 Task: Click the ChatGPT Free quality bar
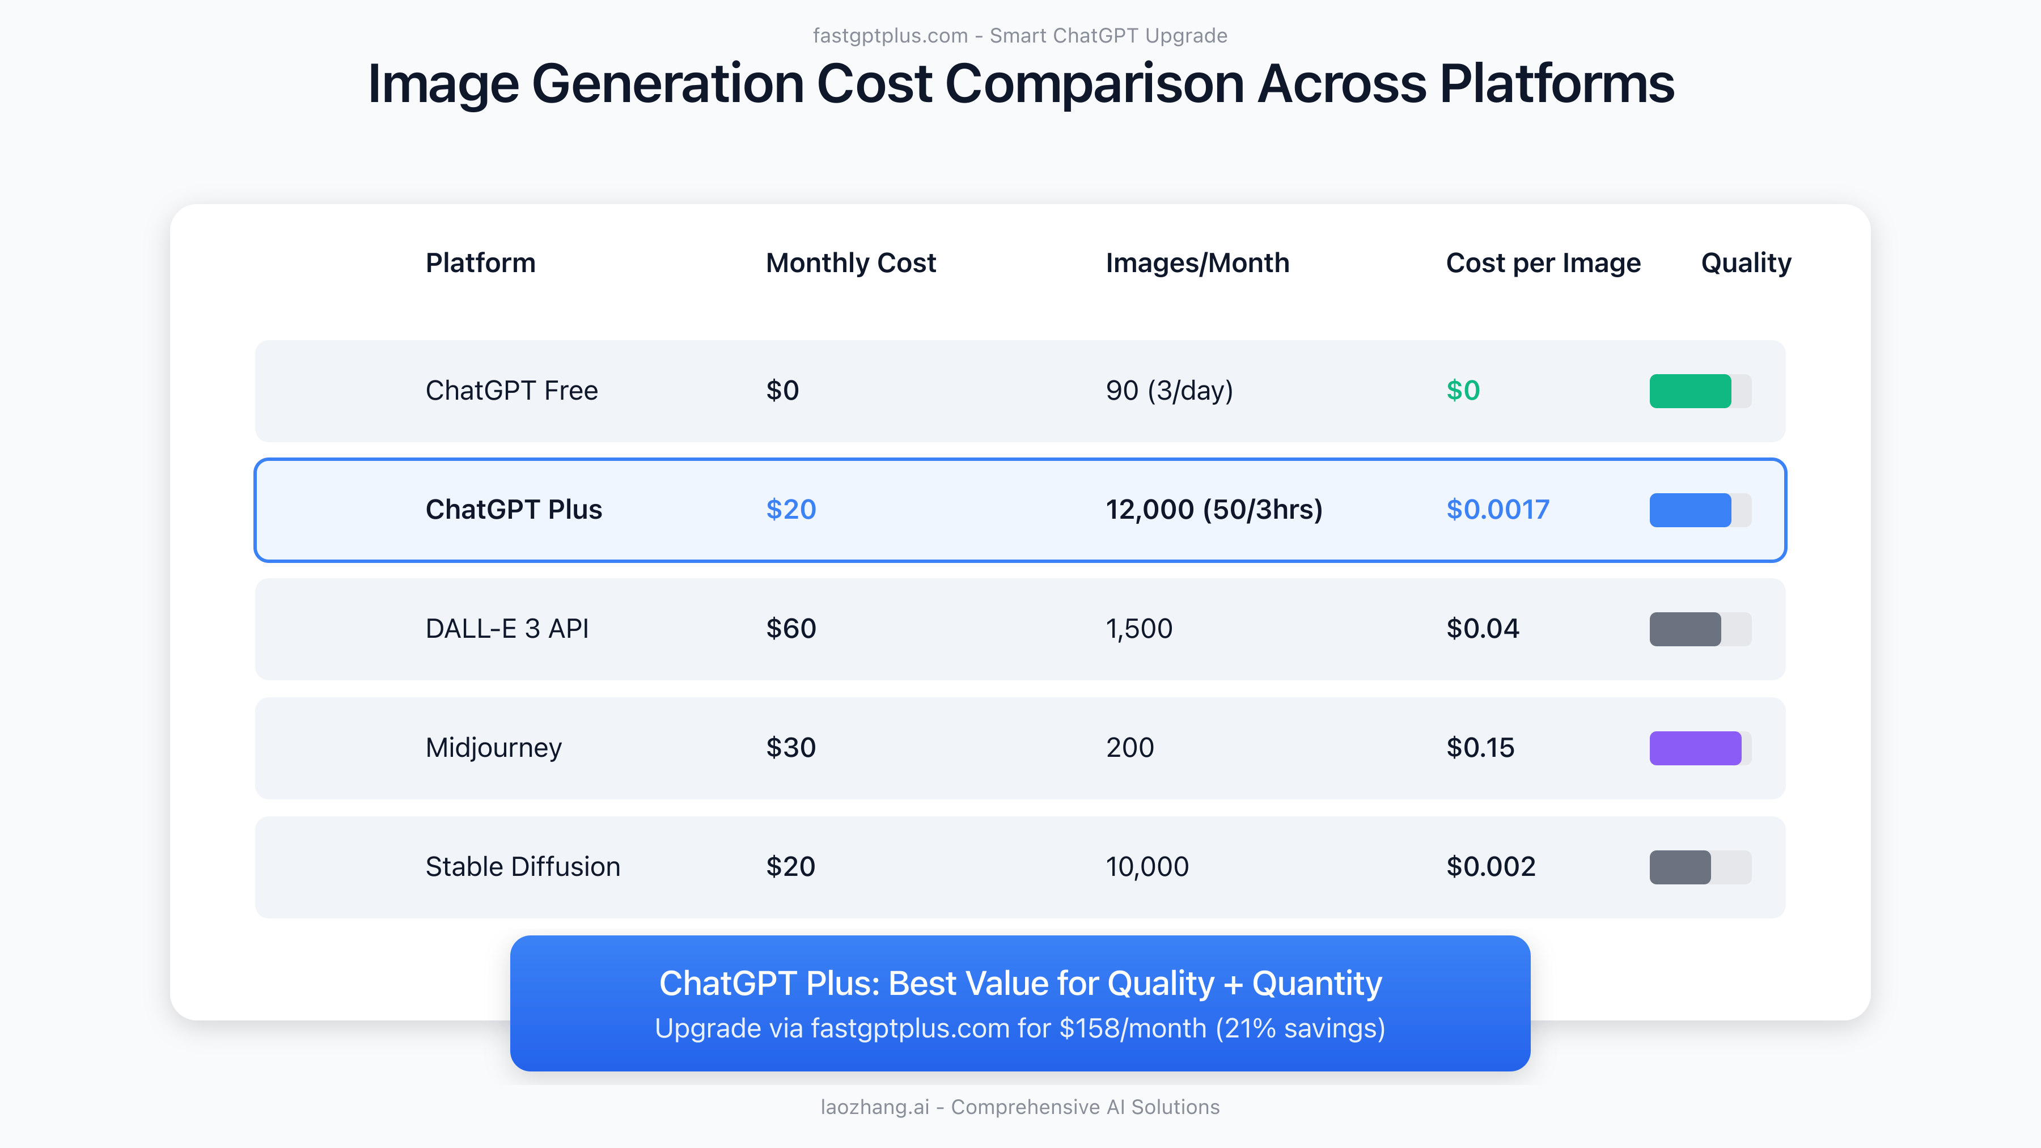click(1700, 391)
